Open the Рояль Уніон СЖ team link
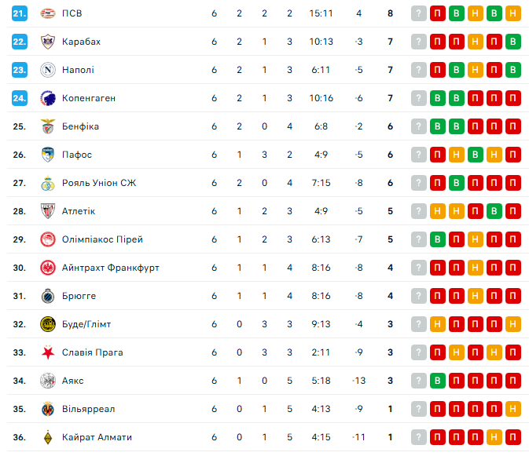The height and width of the screenshot is (456, 529). [x=99, y=183]
